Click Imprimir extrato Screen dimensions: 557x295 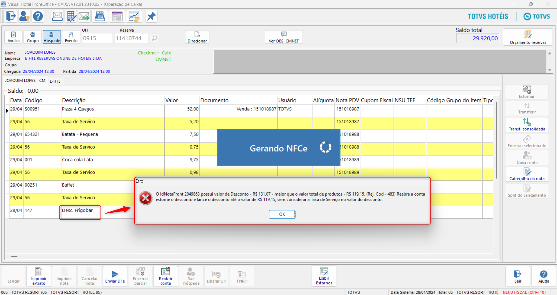pyautogui.click(x=39, y=276)
